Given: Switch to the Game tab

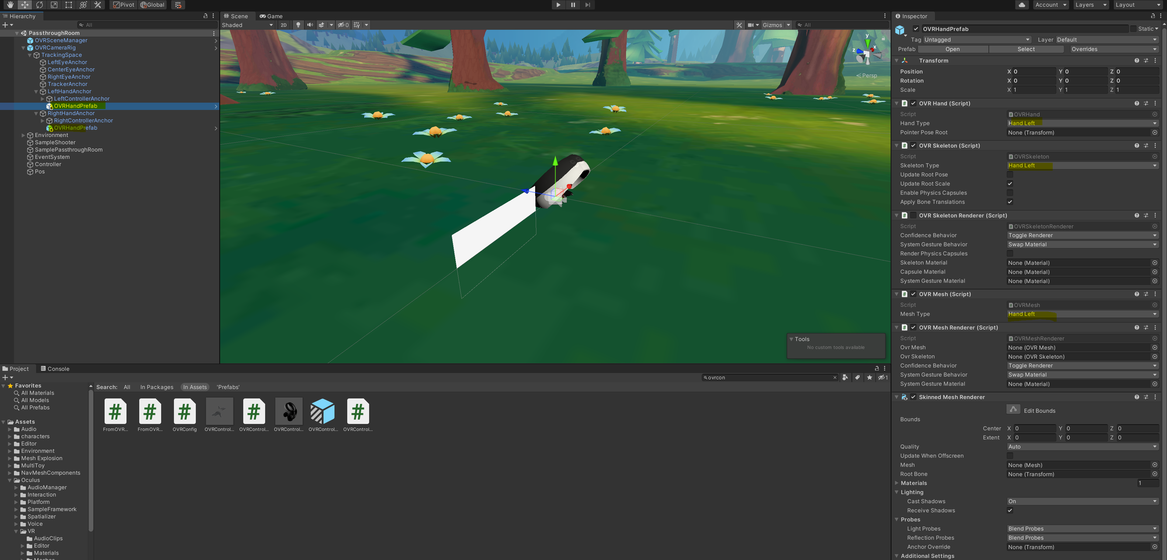Looking at the screenshot, I should coord(271,16).
